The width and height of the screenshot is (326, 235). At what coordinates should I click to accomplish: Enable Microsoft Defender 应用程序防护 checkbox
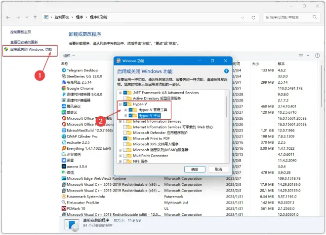(125, 133)
